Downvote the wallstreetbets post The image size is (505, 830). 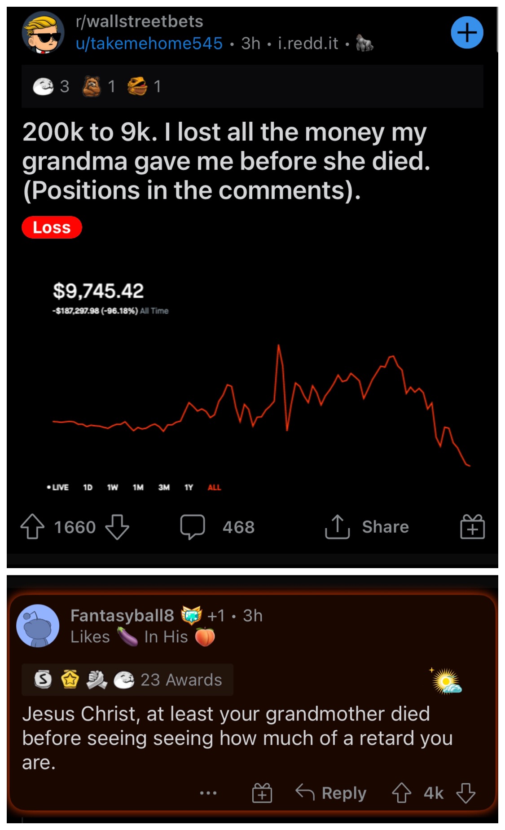click(117, 526)
